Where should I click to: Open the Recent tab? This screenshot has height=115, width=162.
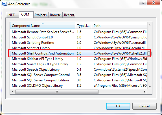pos(69,15)
